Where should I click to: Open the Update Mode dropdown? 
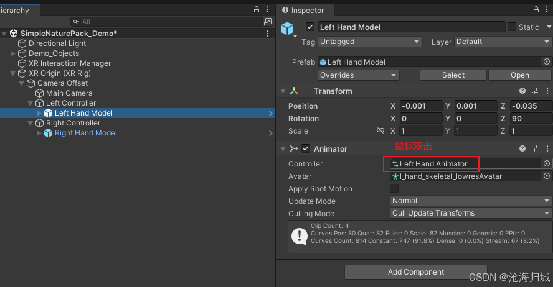[x=471, y=201]
